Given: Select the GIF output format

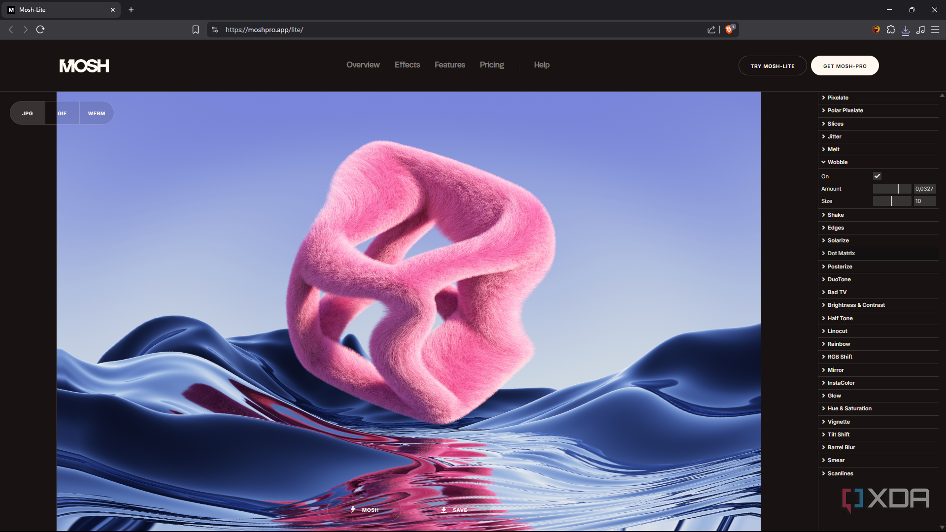Looking at the screenshot, I should pyautogui.click(x=62, y=113).
